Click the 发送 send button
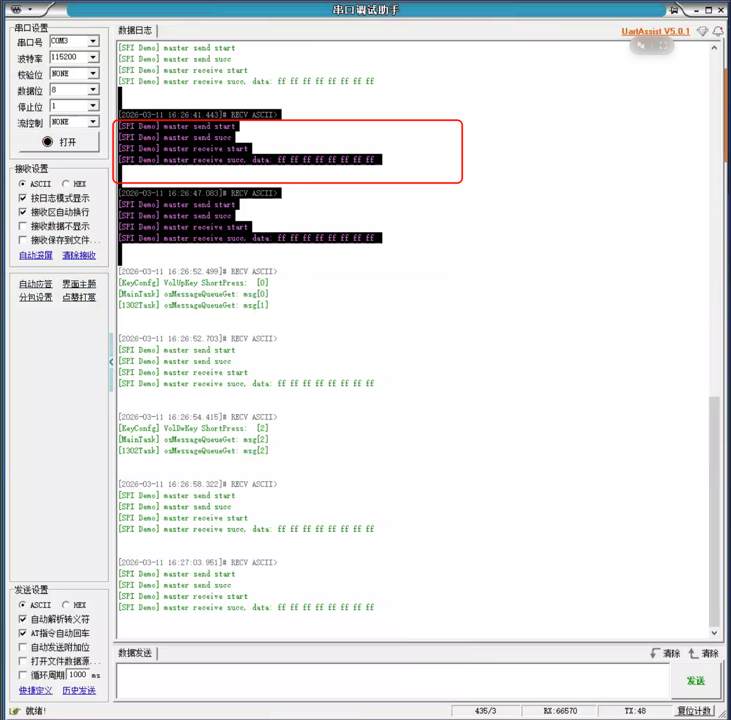The width and height of the screenshot is (731, 720). 695,681
